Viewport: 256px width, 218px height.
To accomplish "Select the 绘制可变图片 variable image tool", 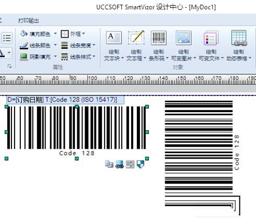I will (x=183, y=46).
